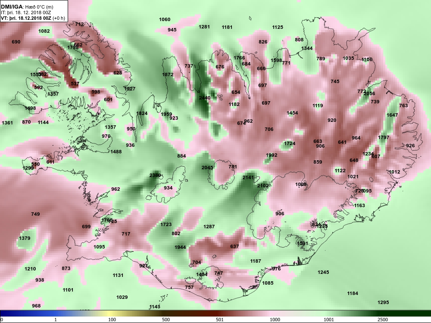Click the value 1119 in the northeast interior
Screen dimensions: 431x323
point(318,106)
